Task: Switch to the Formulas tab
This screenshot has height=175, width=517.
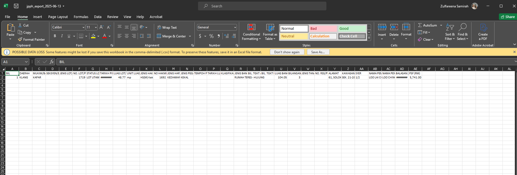Action: point(81,17)
